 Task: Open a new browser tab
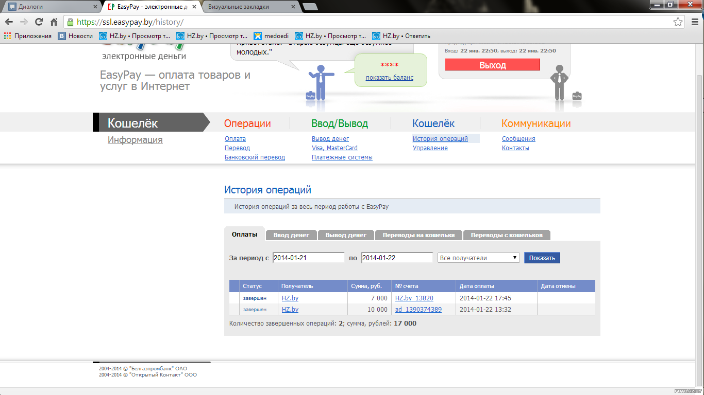[310, 7]
